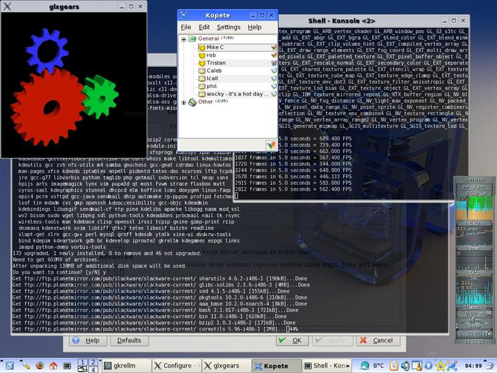Launch Firefox from the panel
The image size is (497, 373).
click(x=40, y=366)
